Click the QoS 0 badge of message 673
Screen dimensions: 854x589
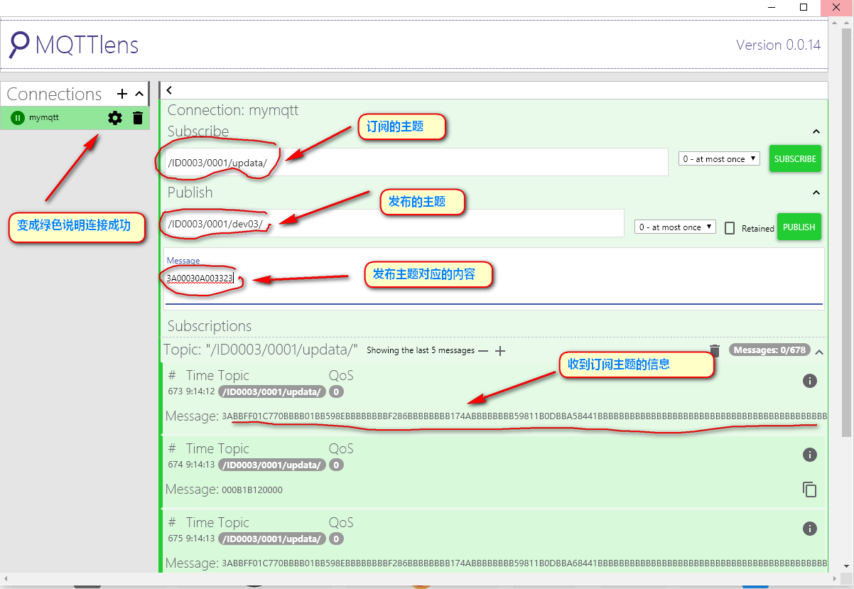336,391
